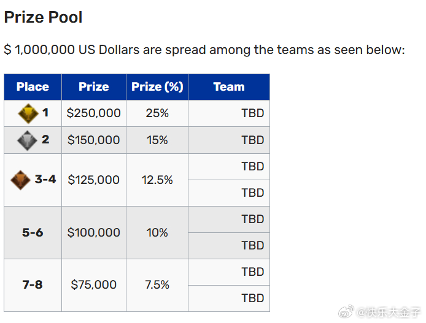The height and width of the screenshot is (323, 426).
Task: Click the TBD team cell for 1st place
Action: pyautogui.click(x=252, y=113)
